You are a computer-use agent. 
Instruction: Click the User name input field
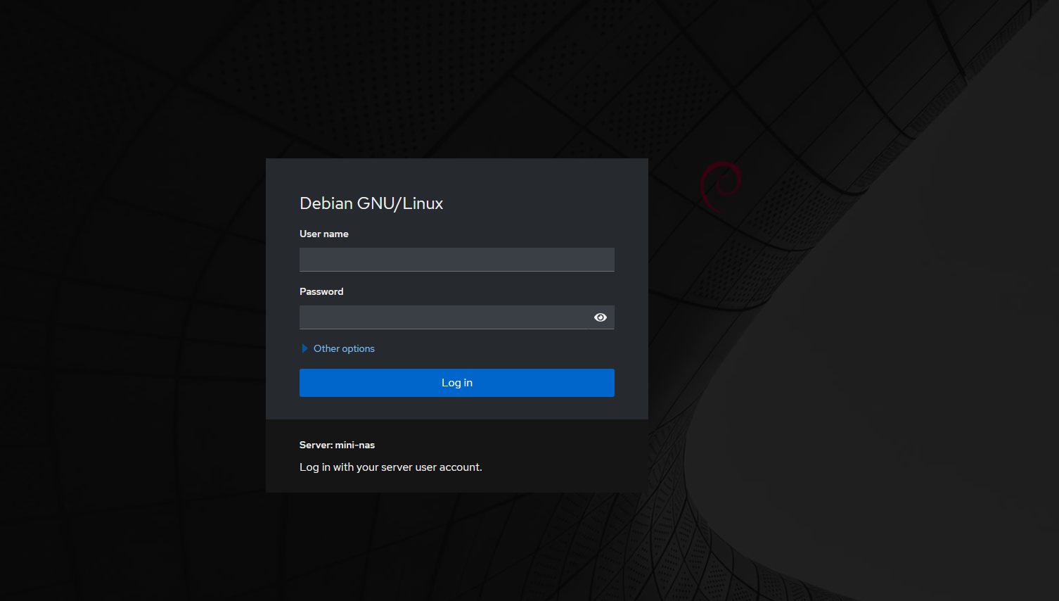[456, 260]
